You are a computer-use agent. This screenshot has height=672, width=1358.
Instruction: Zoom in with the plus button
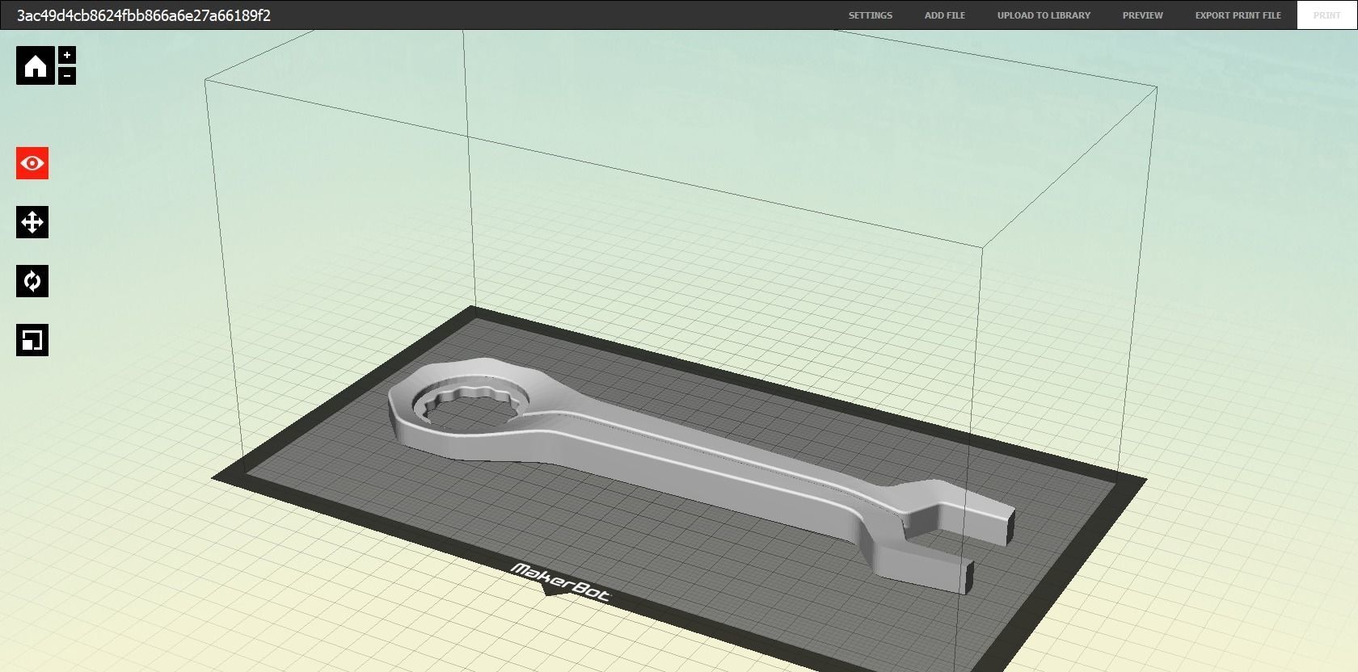67,55
